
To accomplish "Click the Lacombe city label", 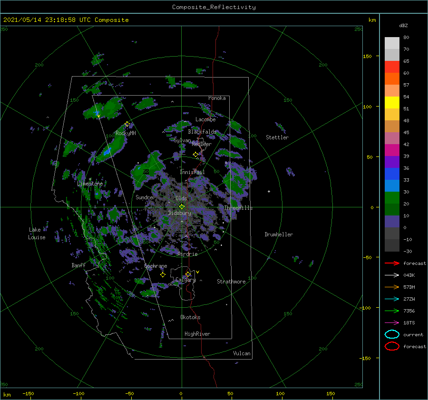I will pos(205,119).
